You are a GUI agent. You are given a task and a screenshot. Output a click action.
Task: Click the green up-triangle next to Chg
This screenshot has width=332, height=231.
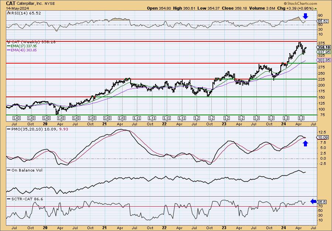[316, 9]
